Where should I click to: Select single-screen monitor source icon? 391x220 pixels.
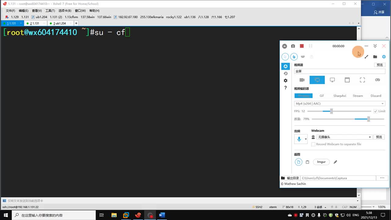332,80
